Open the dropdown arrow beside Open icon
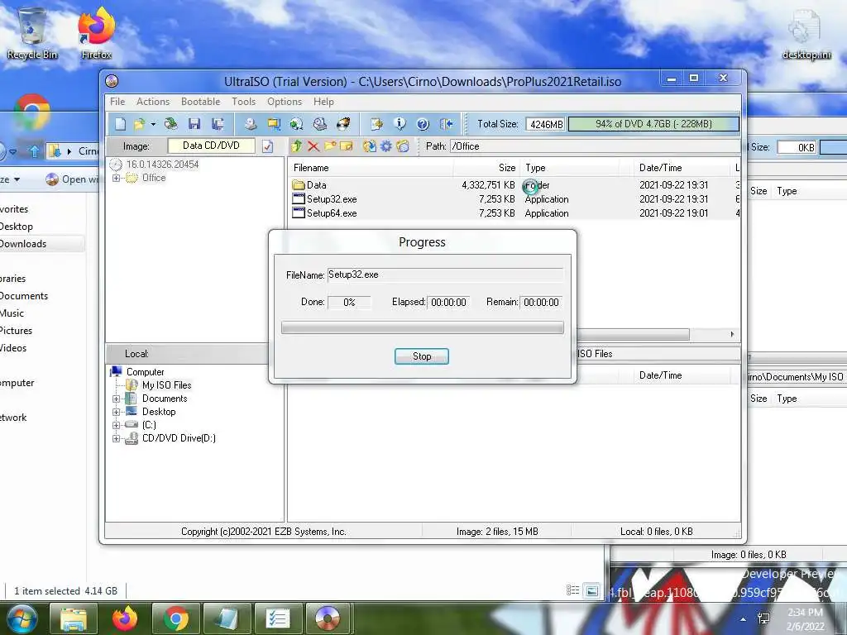The image size is (847, 635). click(x=153, y=124)
